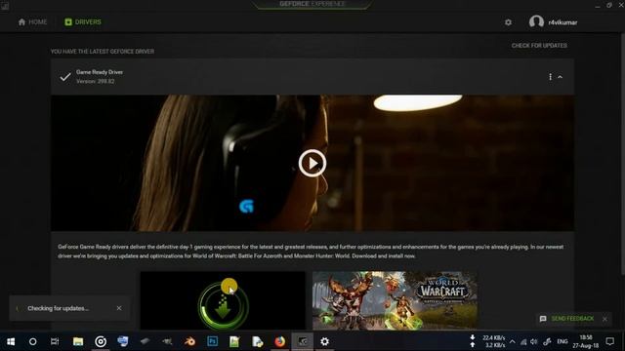Open the HOME tab
The width and height of the screenshot is (625, 351).
pos(32,21)
